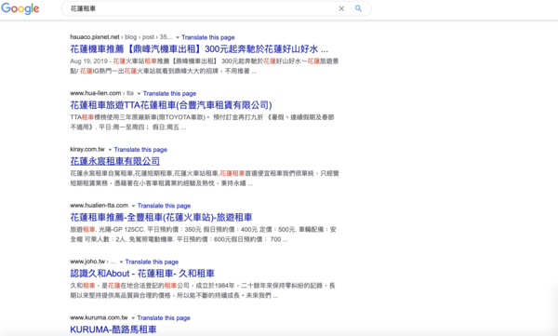The height and width of the screenshot is (336, 558).
Task: Click snippet mentioning 光陽-GP 125CC
Action: point(203,235)
